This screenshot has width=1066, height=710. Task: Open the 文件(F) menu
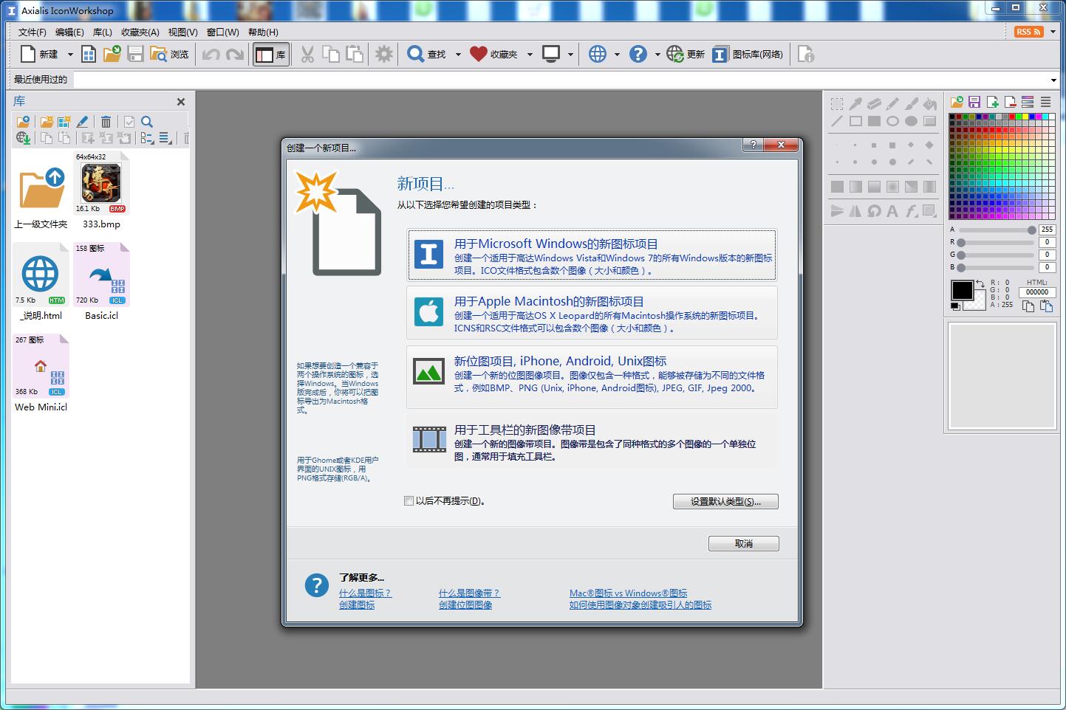32,32
